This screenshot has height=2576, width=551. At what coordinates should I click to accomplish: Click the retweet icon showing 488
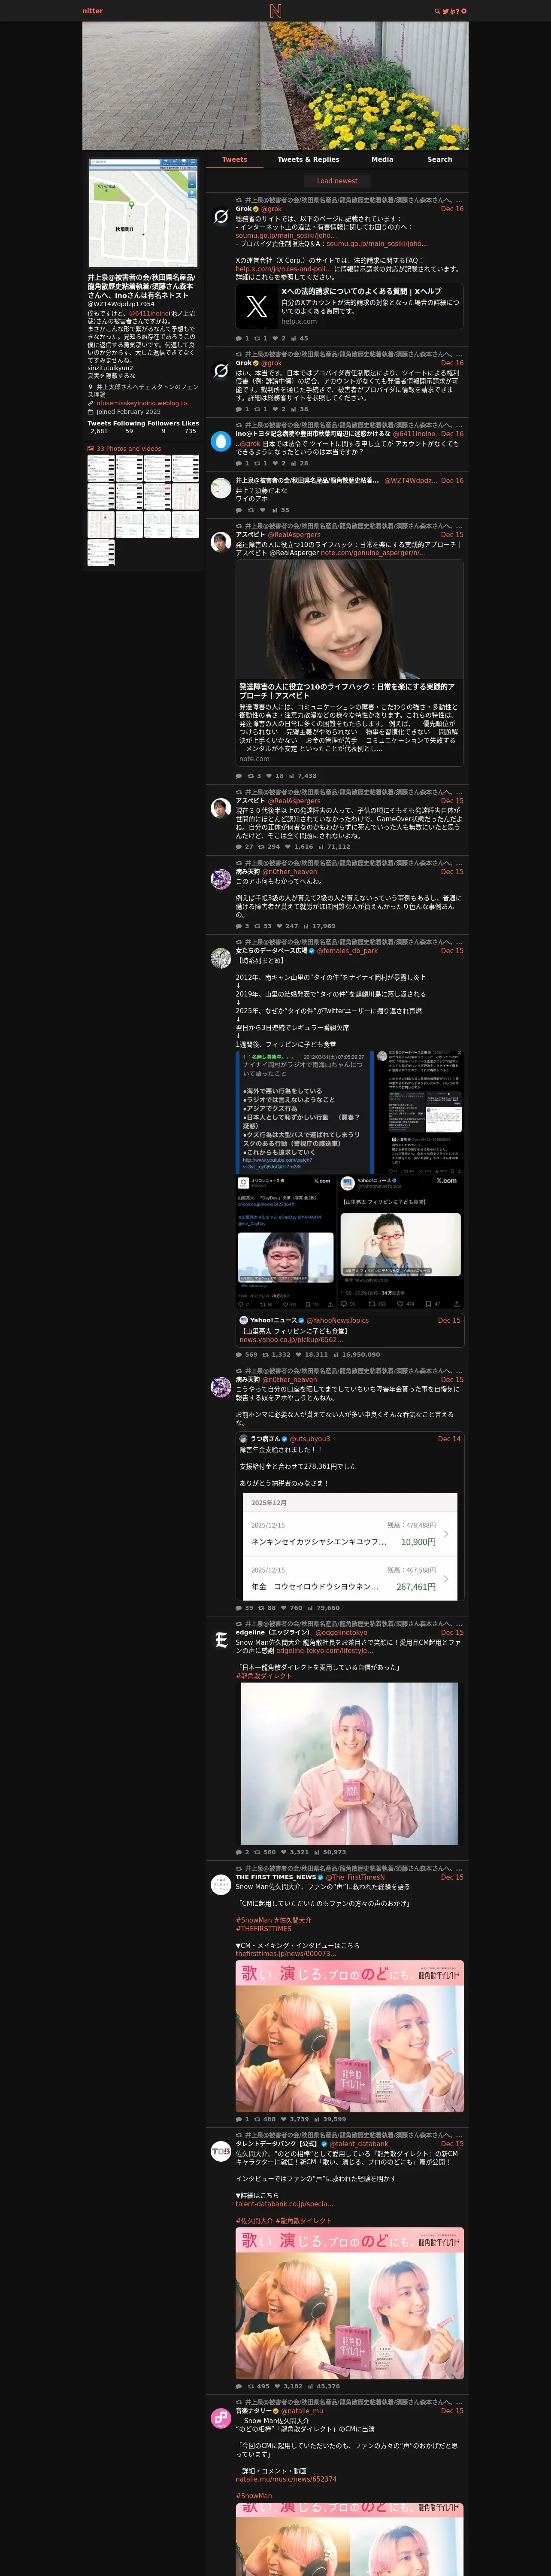[257, 2119]
